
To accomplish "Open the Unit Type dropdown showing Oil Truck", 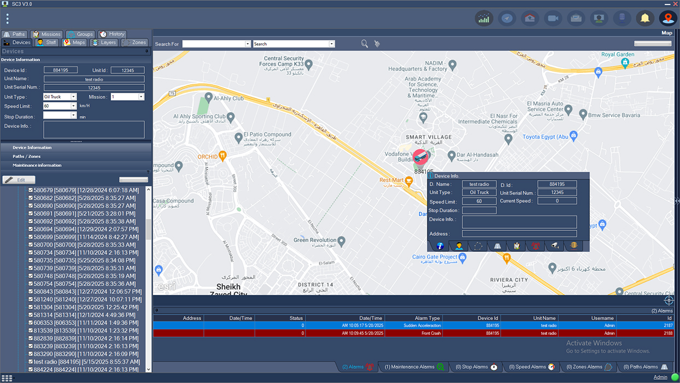I will tap(74, 96).
